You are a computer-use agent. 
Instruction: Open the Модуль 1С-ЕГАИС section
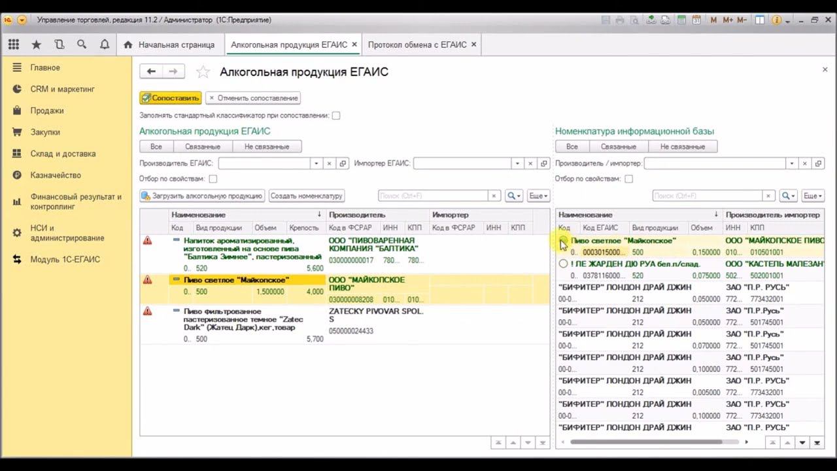point(65,260)
